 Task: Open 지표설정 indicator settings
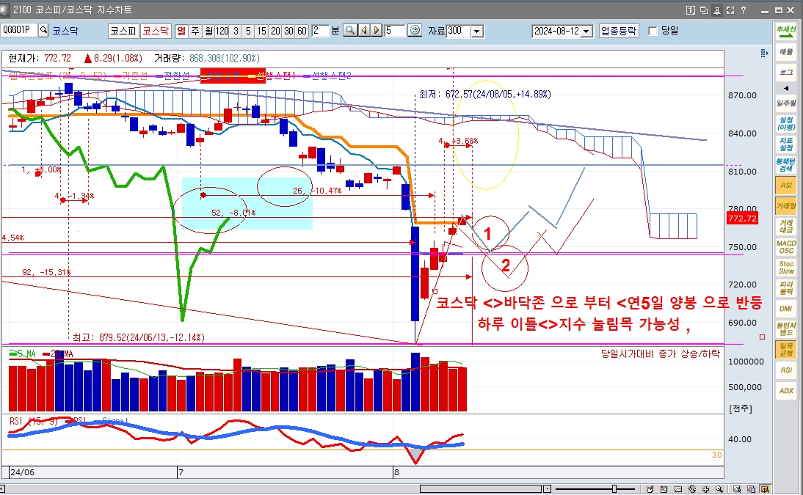coord(786,144)
